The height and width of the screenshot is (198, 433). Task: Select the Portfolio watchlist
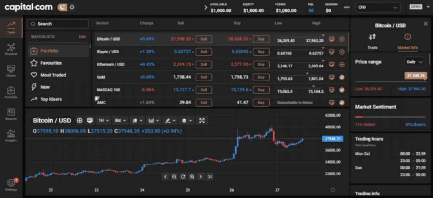[58, 51]
